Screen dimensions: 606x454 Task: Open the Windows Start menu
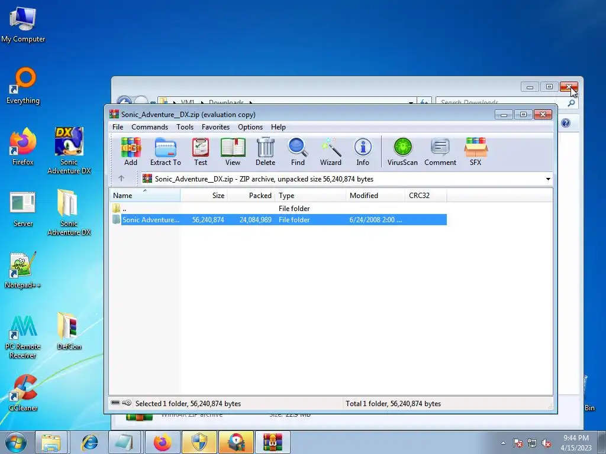tap(15, 442)
